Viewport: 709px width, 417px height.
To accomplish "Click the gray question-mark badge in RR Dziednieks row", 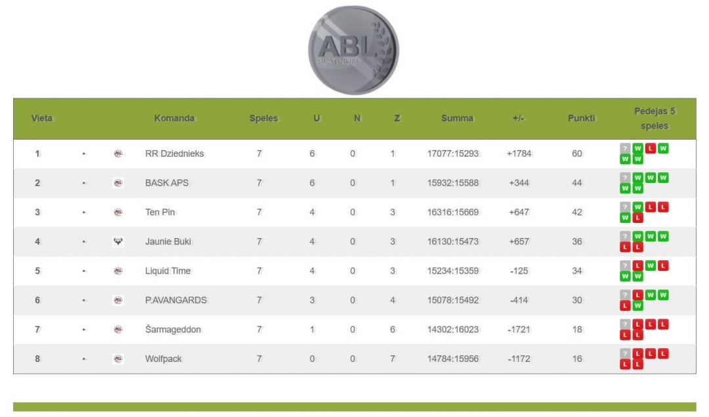I will point(625,148).
